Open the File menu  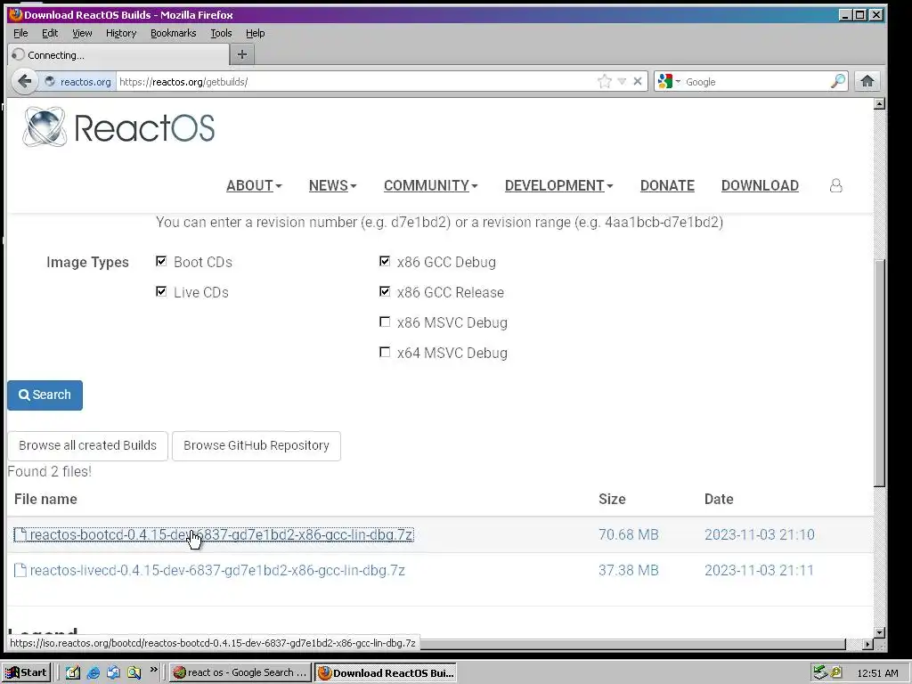[x=20, y=33]
